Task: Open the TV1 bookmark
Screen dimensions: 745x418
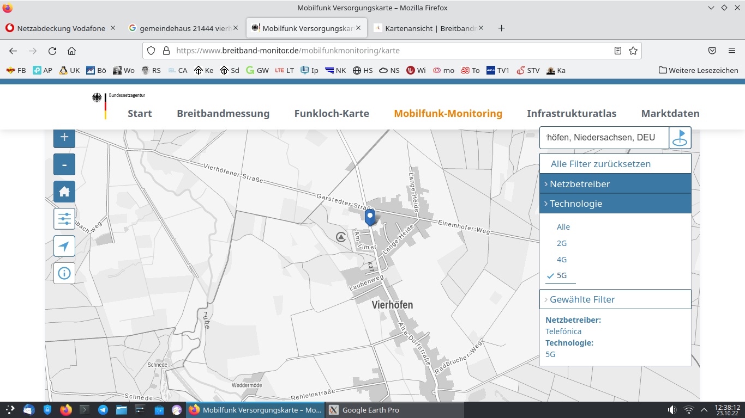Action: pos(498,70)
